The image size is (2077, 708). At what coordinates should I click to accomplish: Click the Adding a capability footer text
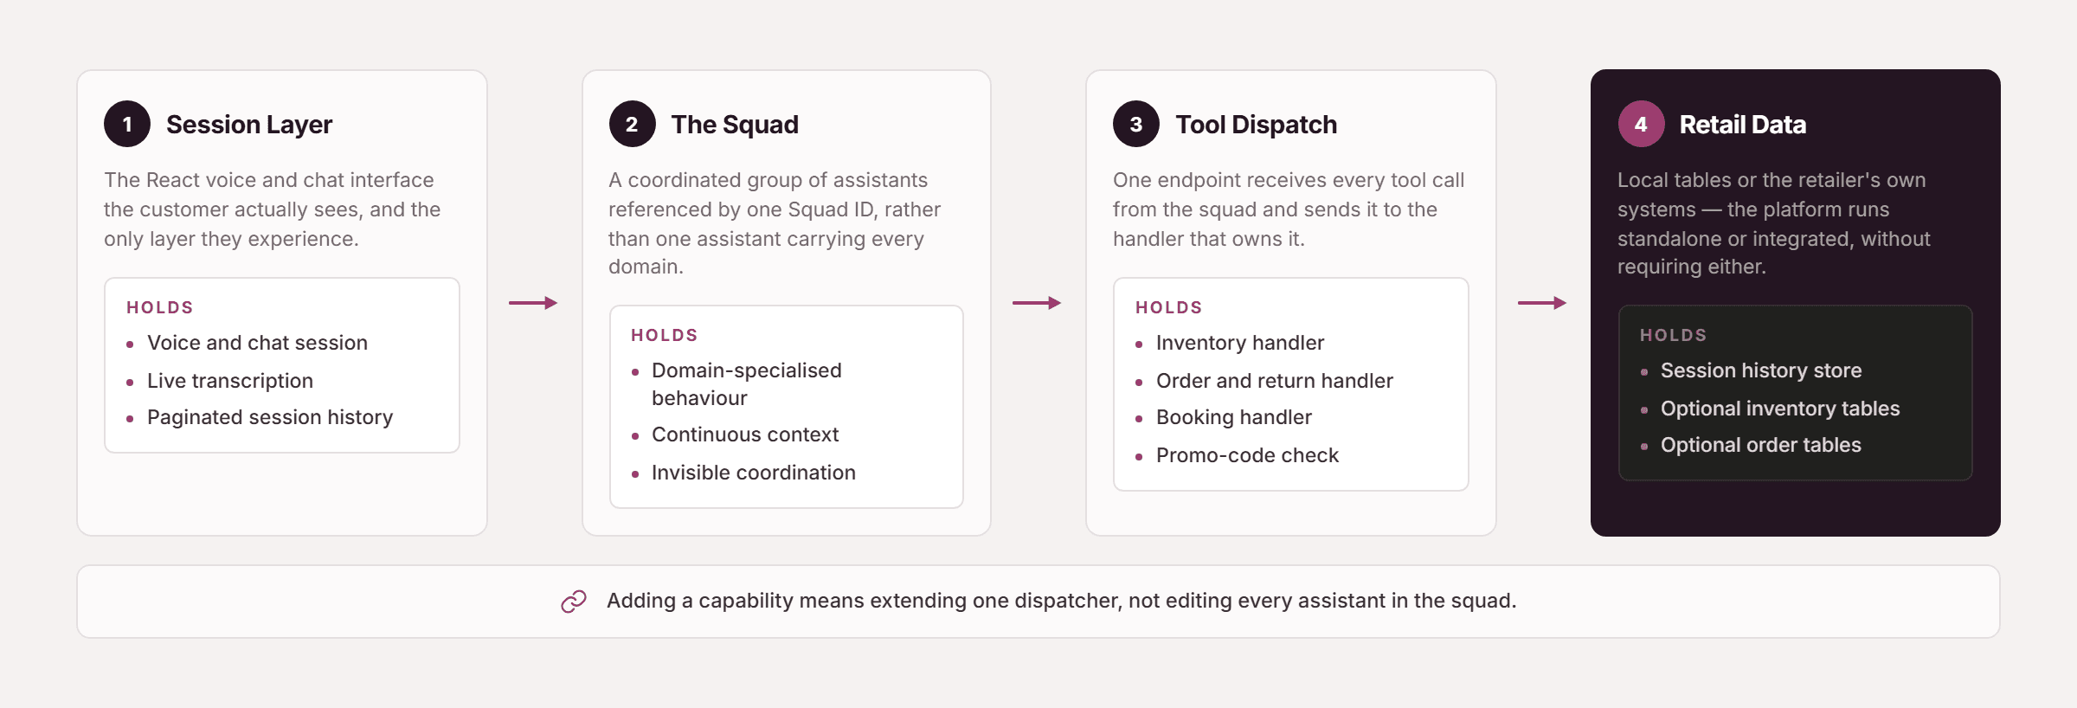[1061, 601]
